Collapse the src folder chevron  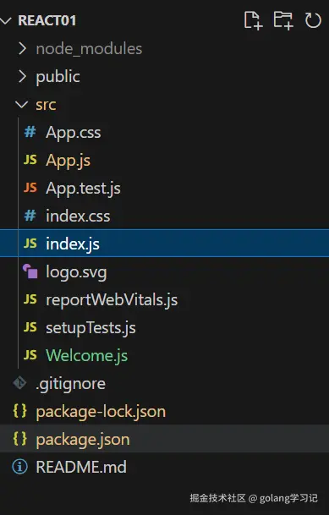tap(22, 105)
